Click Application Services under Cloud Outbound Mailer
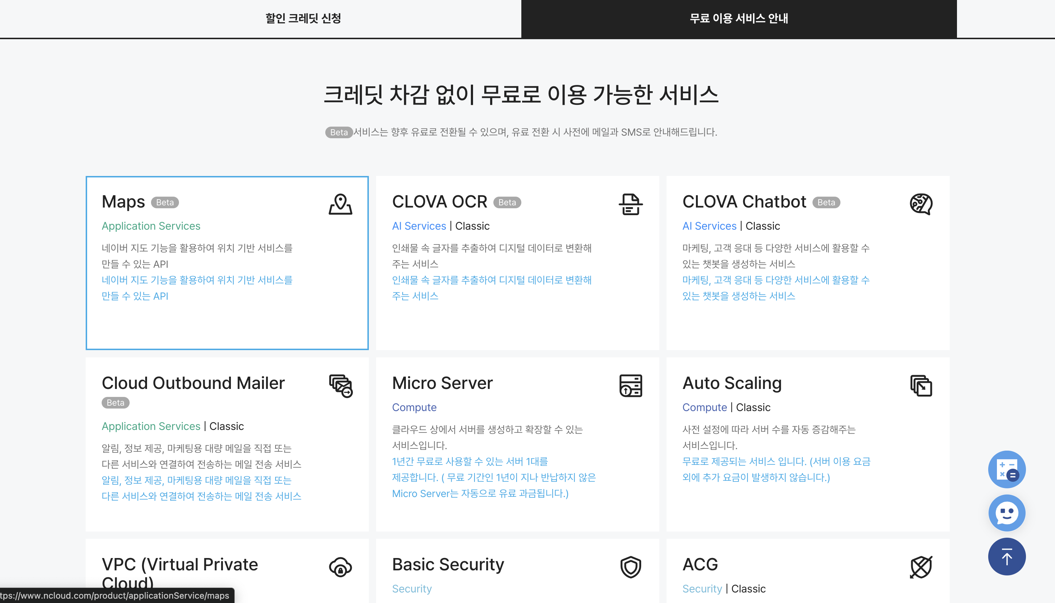 [151, 426]
